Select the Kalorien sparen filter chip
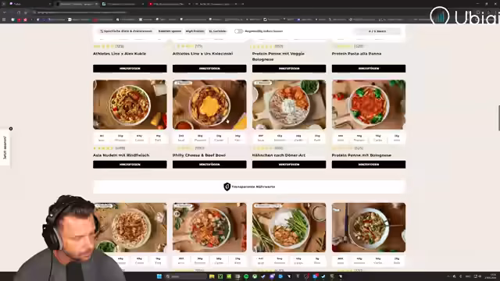 click(x=170, y=31)
